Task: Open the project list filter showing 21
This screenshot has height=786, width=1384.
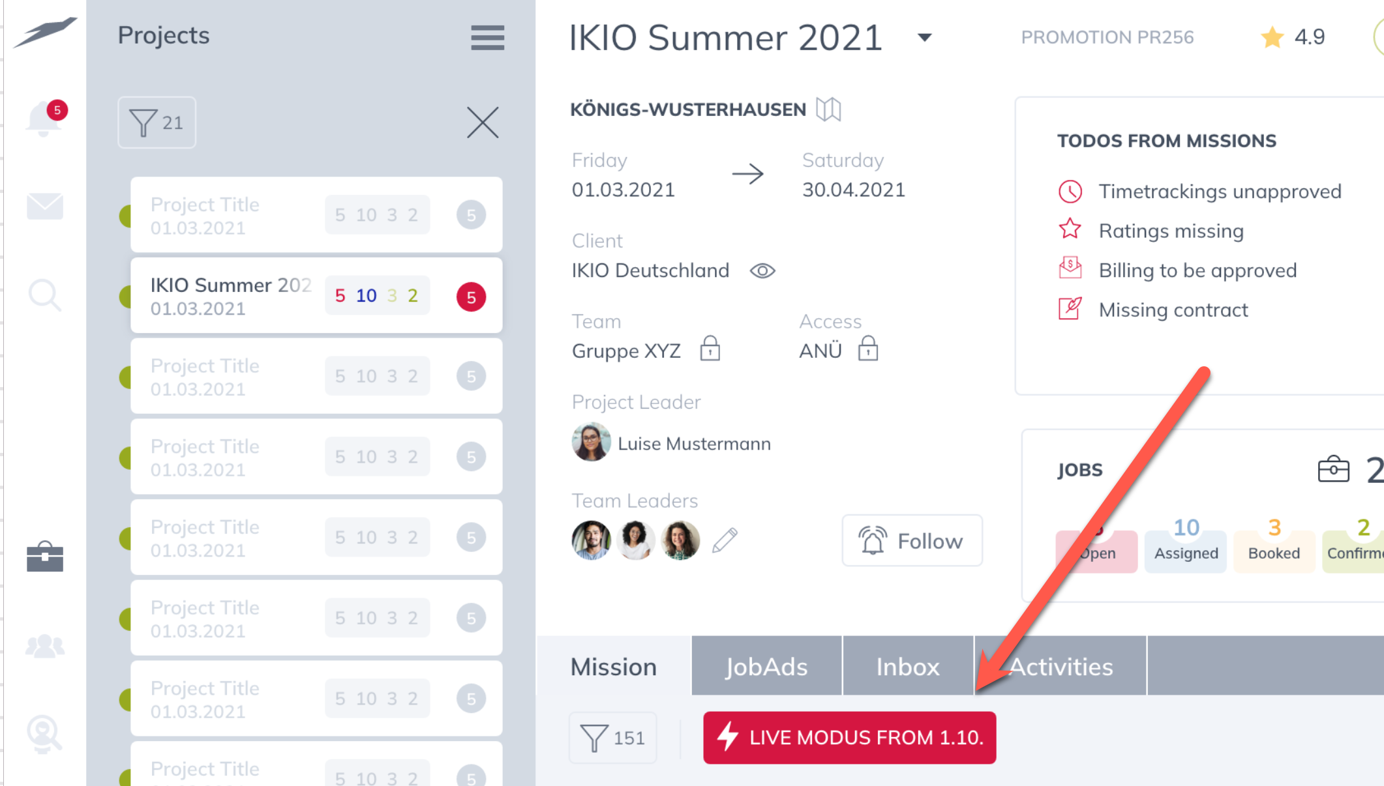Action: click(157, 123)
